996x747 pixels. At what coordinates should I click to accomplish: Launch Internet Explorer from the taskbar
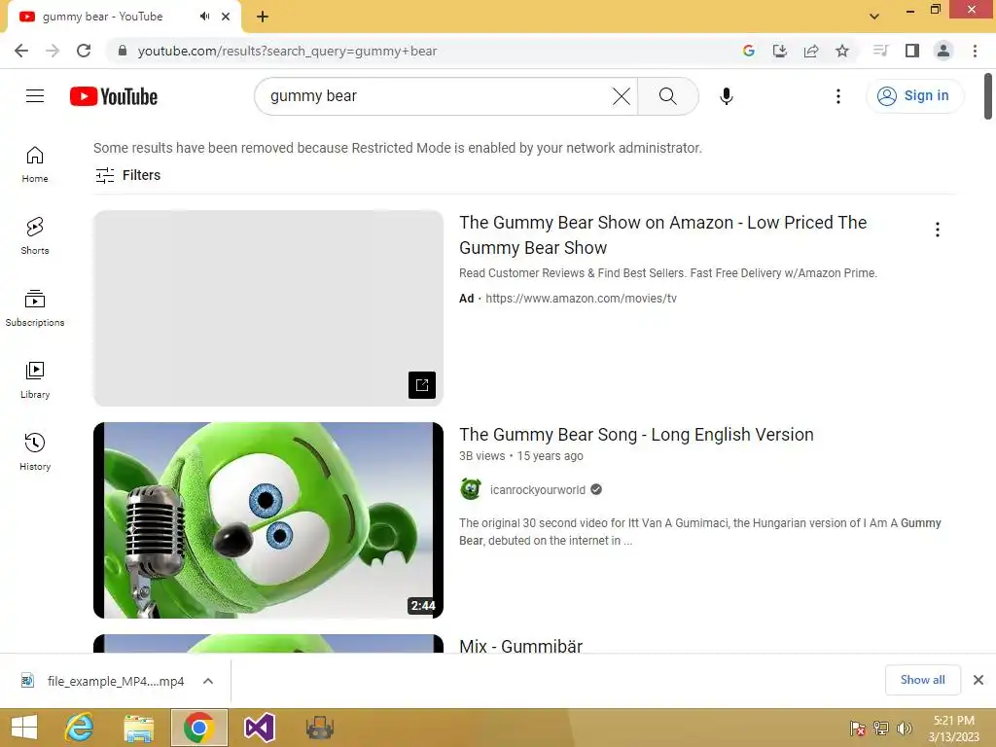point(80,728)
